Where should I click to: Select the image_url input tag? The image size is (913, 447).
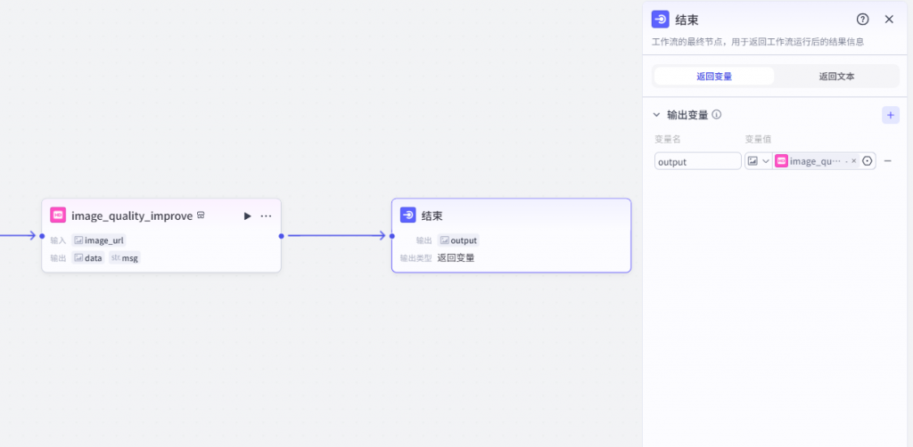tap(98, 240)
